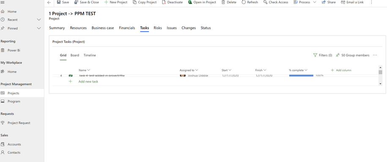387x162 pixels.
Task: Click the Deactivate document icon
Action: click(x=164, y=2)
